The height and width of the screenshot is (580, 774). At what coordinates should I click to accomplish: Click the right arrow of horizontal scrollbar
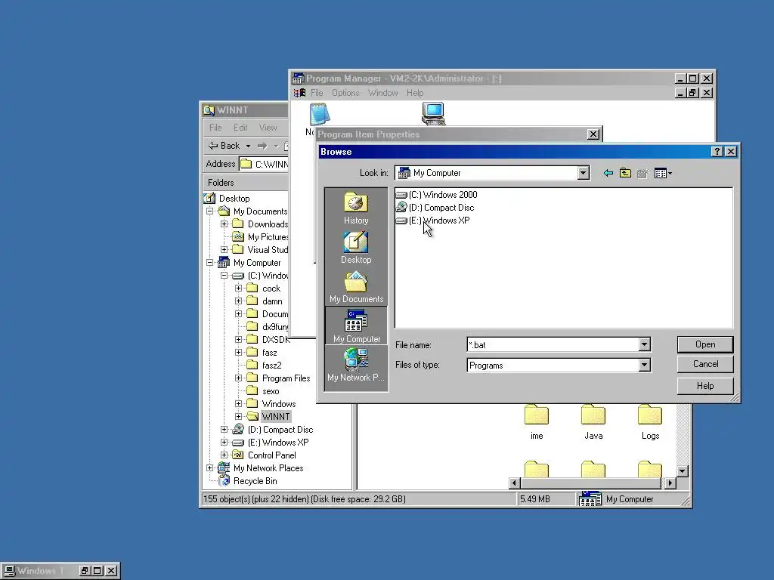tap(670, 483)
